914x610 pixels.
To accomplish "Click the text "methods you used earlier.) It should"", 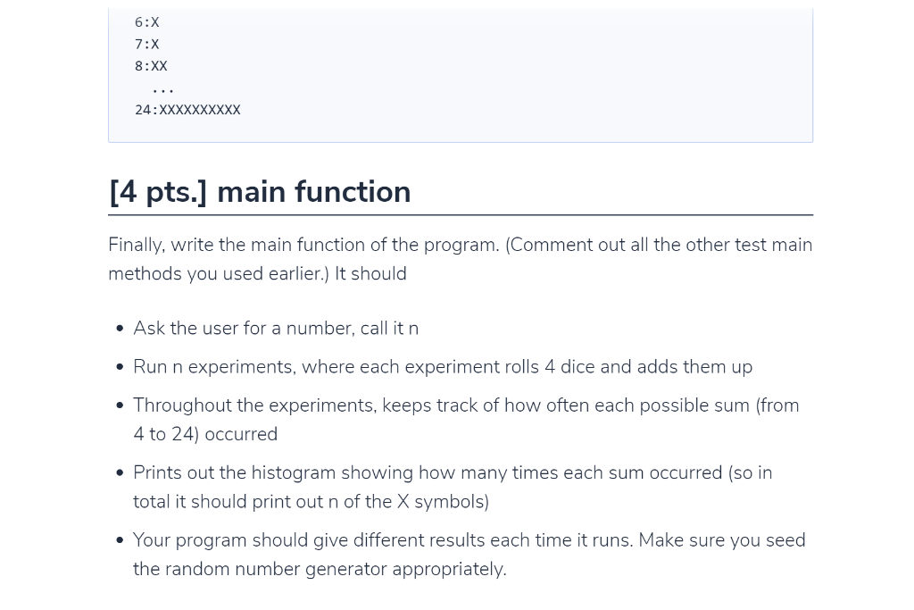I will [258, 273].
